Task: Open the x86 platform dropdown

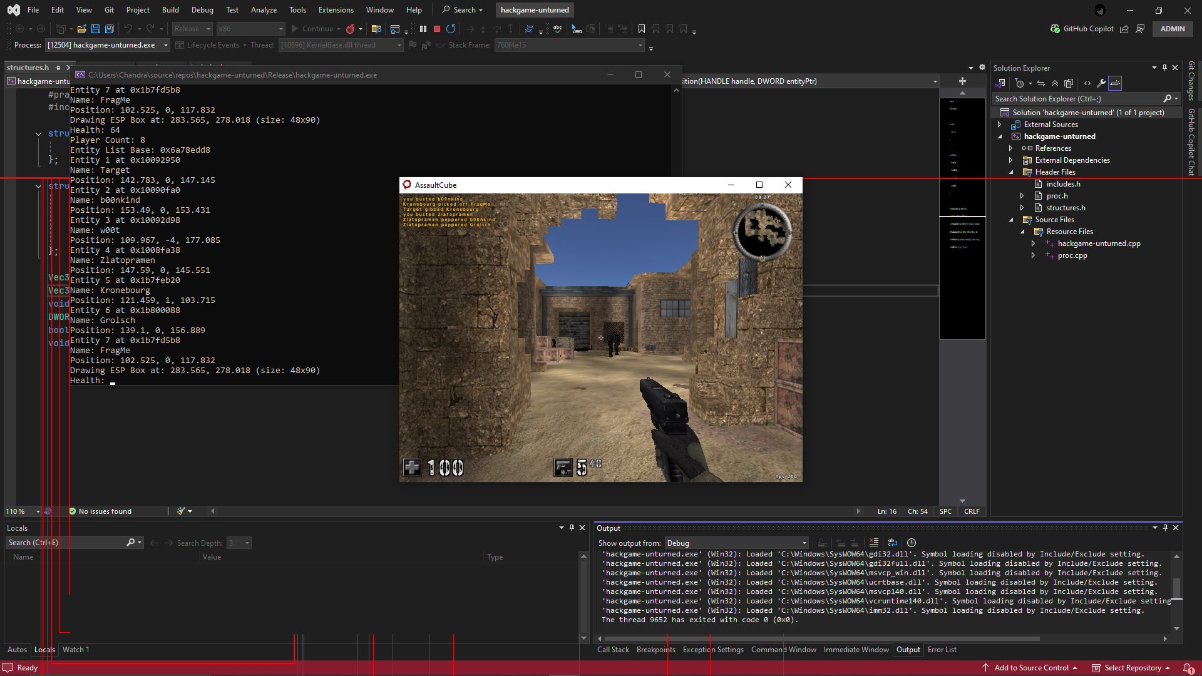Action: 250,29
